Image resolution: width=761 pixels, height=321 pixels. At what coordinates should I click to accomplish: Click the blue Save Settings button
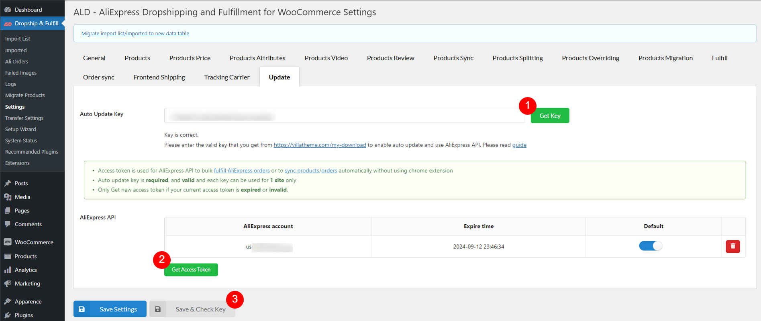tap(110, 309)
